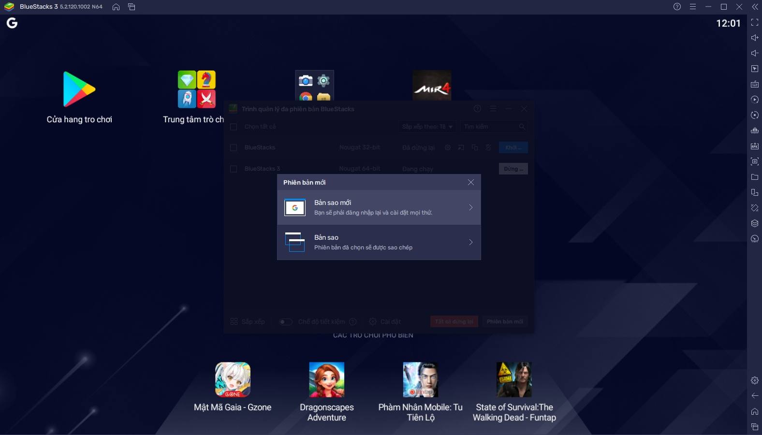Image resolution: width=762 pixels, height=435 pixels.
Task: Click the back arrow in bottom sidebar
Action: point(754,396)
